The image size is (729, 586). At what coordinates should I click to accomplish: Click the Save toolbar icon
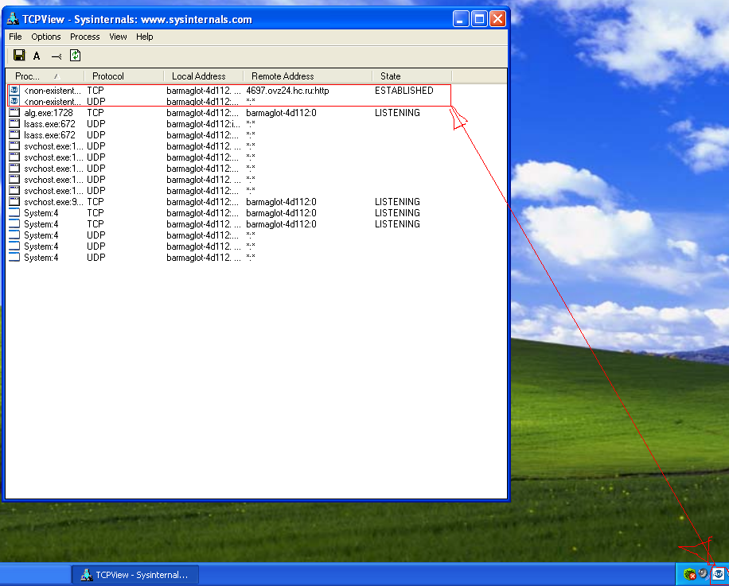click(19, 55)
